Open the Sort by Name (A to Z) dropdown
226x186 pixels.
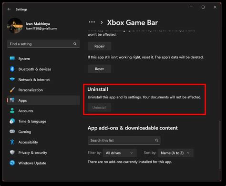click(175, 153)
